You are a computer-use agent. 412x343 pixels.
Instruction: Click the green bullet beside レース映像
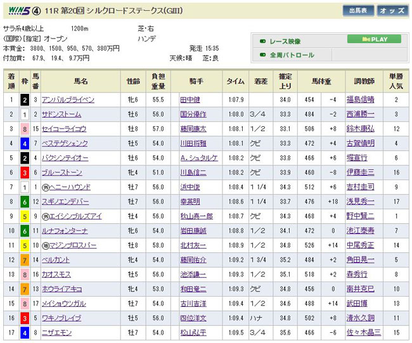261,41
